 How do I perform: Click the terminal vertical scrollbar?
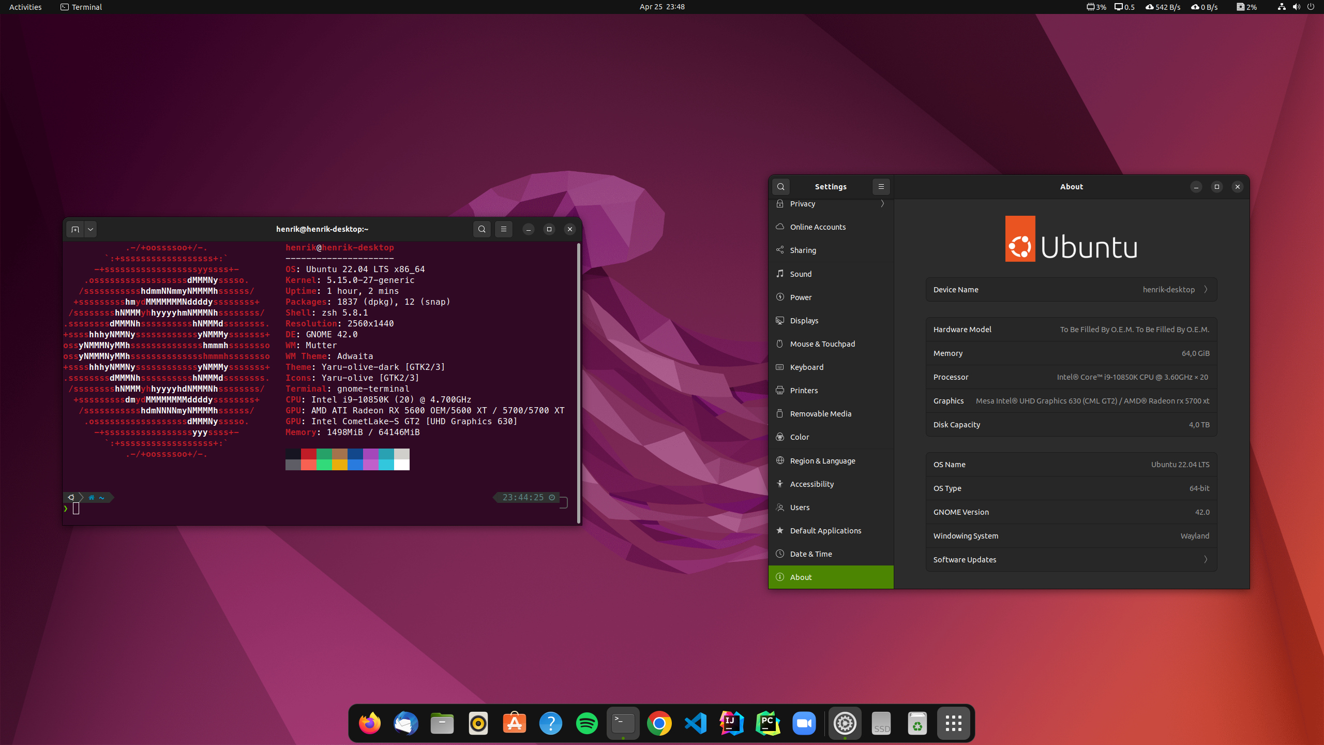tap(578, 383)
